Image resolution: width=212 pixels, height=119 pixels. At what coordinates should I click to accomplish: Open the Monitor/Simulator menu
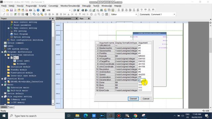pos(70,6)
